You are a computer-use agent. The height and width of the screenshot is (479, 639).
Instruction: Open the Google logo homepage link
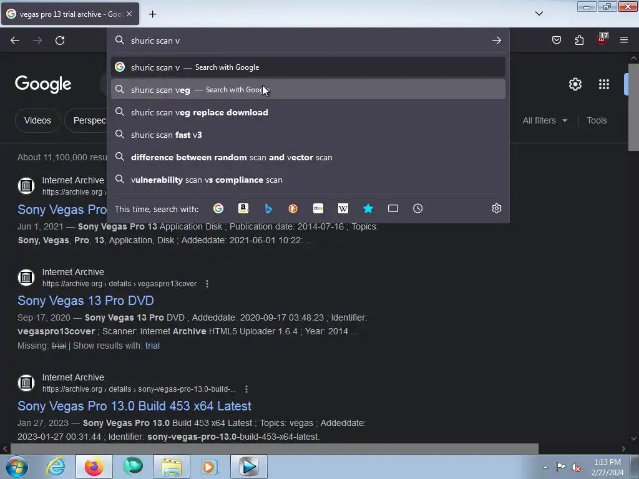43,84
